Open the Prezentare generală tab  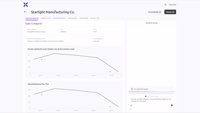click(32, 18)
